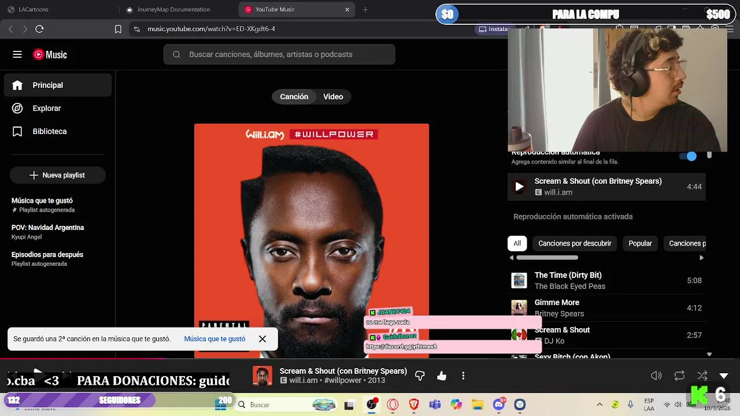Screen dimensions: 740x416
Task: Click the player bar album thumbnail
Action: click(262, 376)
